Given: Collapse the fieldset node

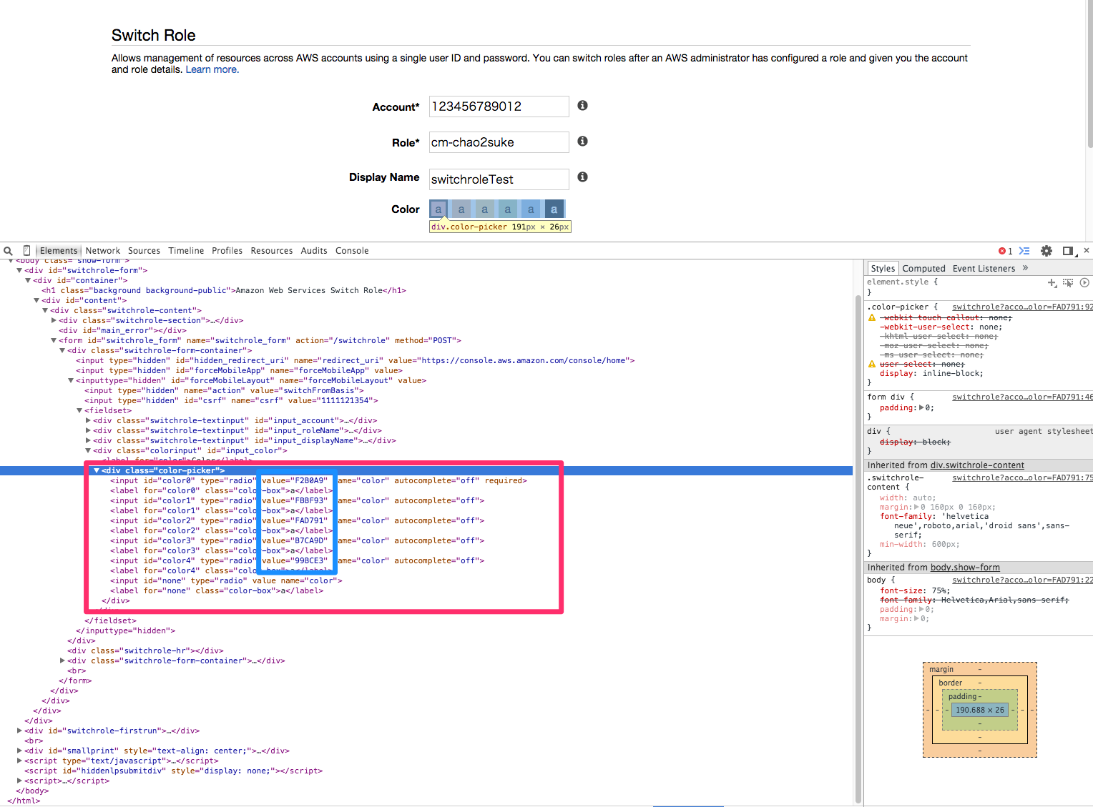Looking at the screenshot, I should tap(79, 411).
